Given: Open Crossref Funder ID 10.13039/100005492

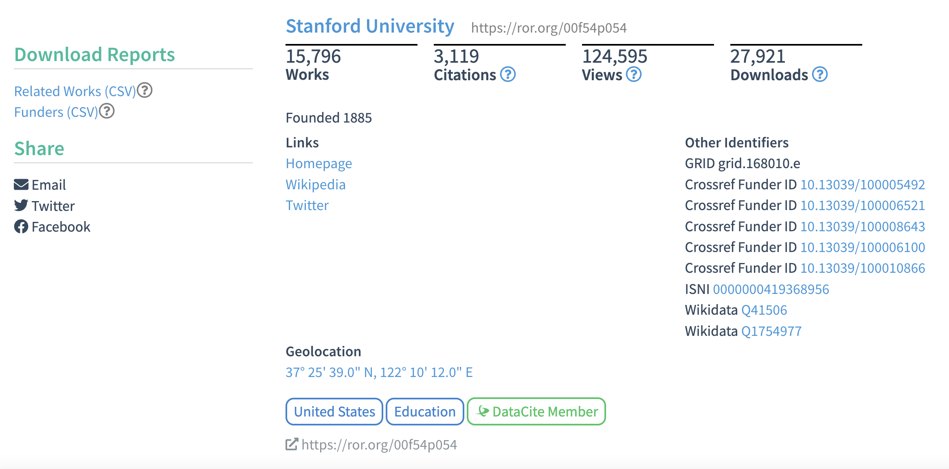Looking at the screenshot, I should (862, 185).
